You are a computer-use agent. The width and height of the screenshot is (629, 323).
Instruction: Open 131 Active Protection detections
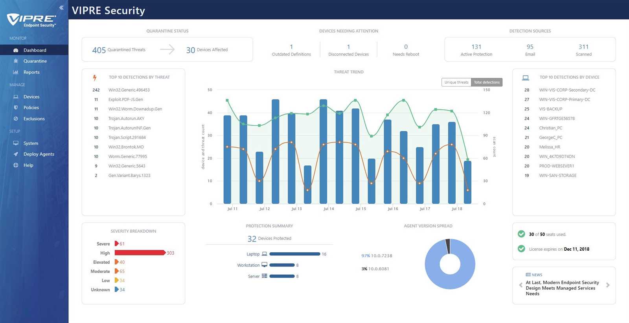(476, 50)
